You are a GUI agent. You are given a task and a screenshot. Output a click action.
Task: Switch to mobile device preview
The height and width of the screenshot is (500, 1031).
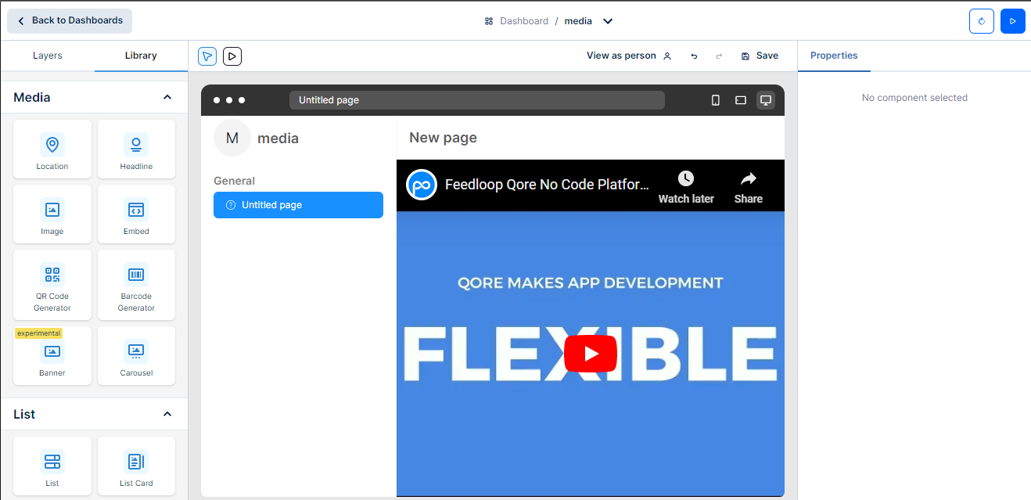(x=715, y=100)
